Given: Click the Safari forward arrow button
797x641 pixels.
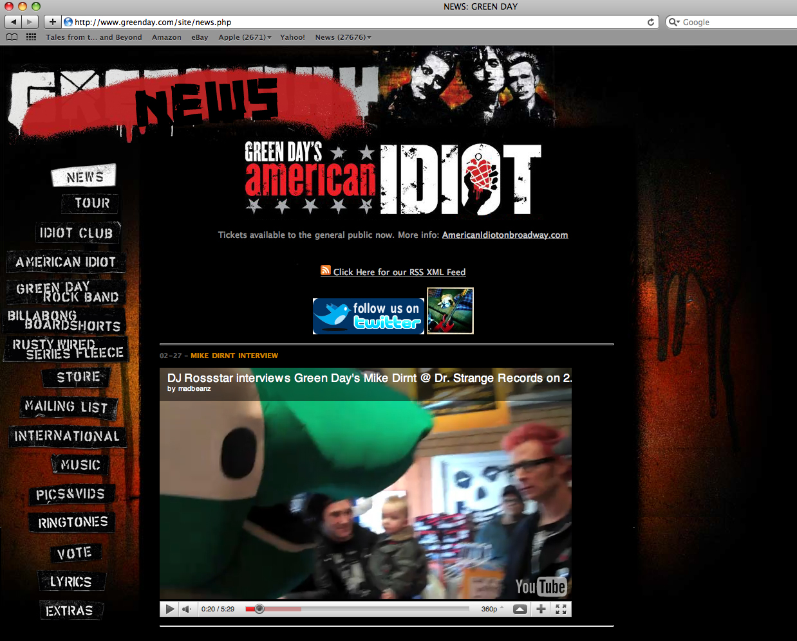Looking at the screenshot, I should coord(30,22).
